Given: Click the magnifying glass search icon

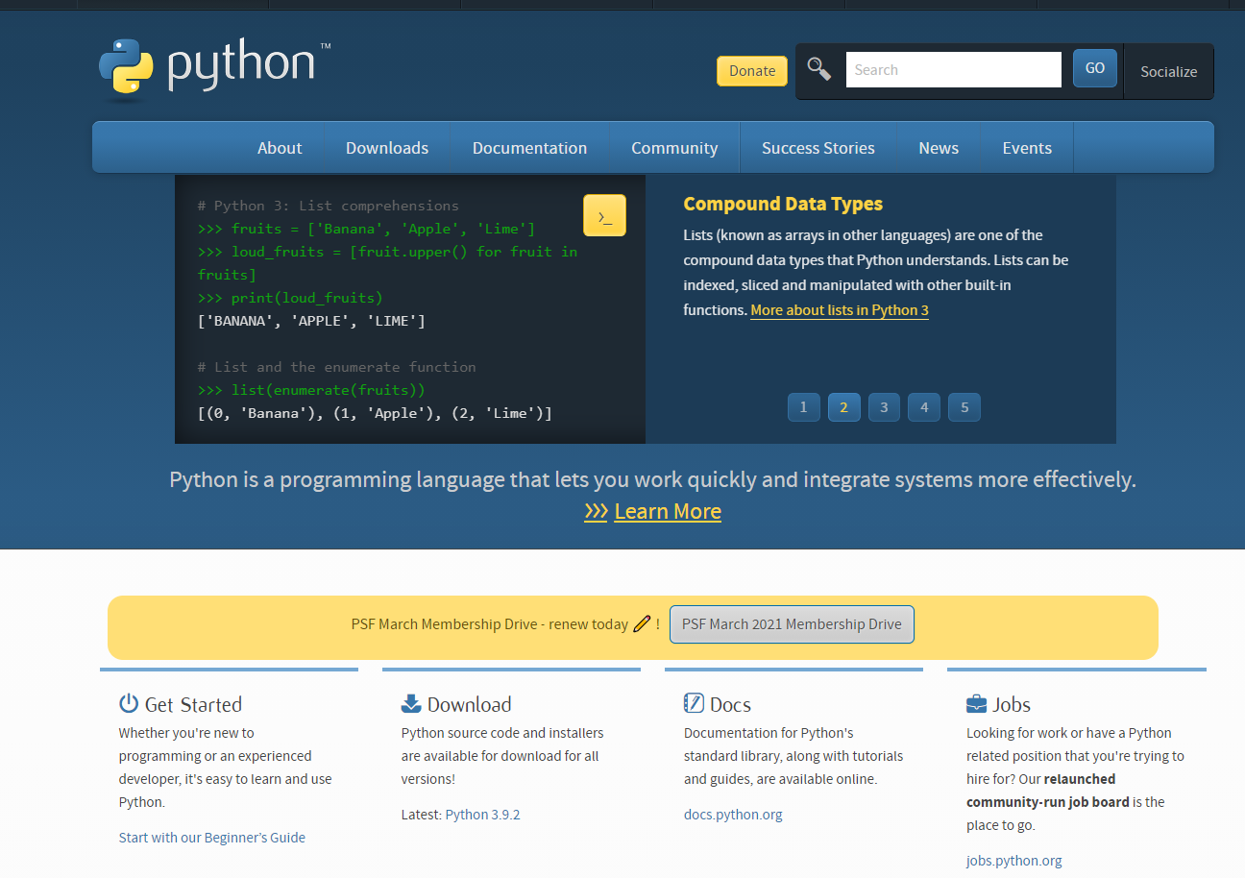Looking at the screenshot, I should tap(818, 69).
